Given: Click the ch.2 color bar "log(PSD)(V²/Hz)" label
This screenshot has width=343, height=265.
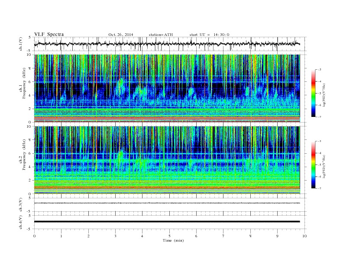Looking at the screenshot, I should coord(324,166).
